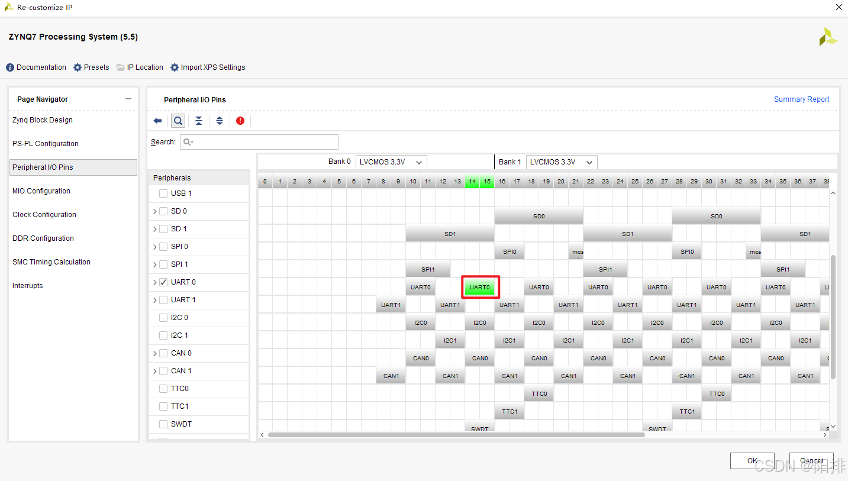The width and height of the screenshot is (848, 481).
Task: Click the scroll right arrow of pin grid
Action: (825, 435)
